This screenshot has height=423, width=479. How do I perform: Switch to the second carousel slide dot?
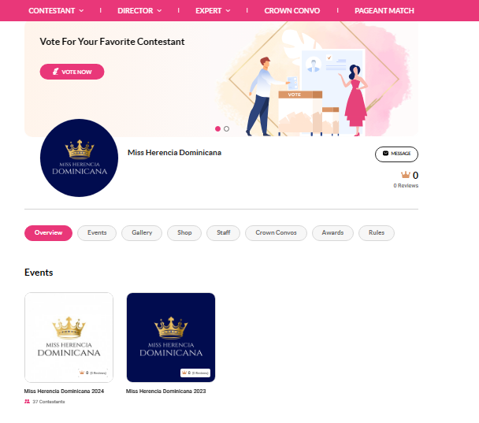[226, 129]
